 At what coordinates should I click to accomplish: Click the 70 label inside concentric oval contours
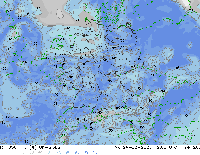pos(11,40)
